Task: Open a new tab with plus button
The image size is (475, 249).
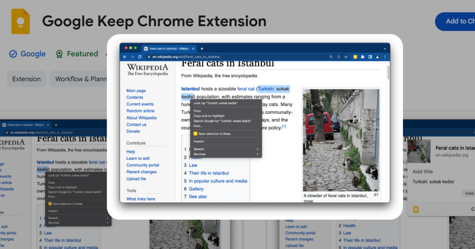Action: tap(202, 48)
